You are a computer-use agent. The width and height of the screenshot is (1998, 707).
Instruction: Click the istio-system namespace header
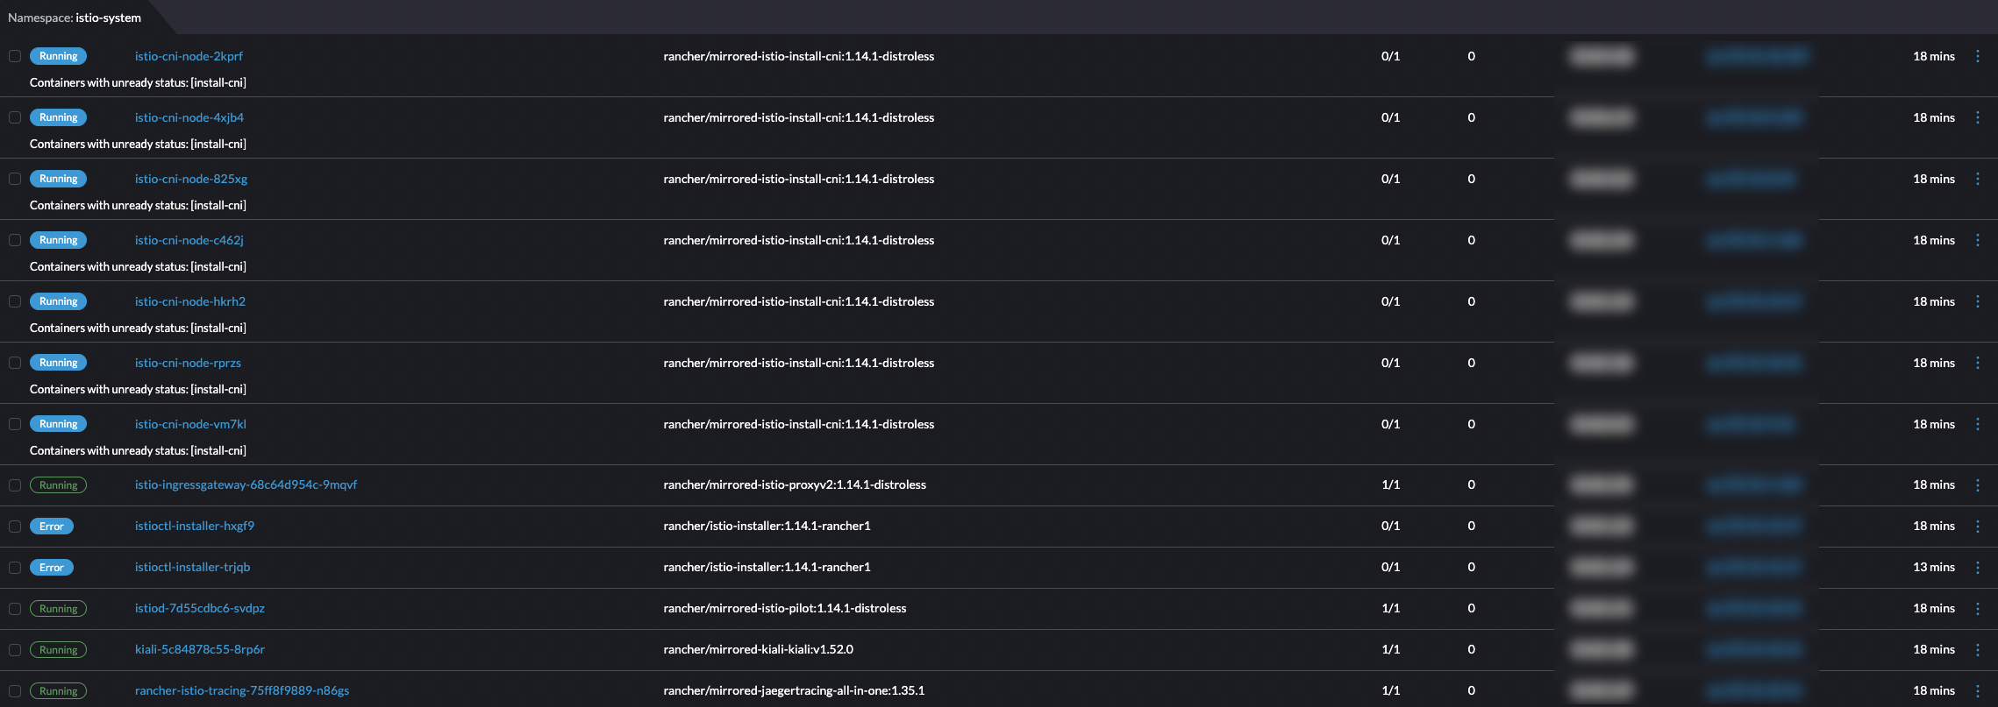coord(108,17)
